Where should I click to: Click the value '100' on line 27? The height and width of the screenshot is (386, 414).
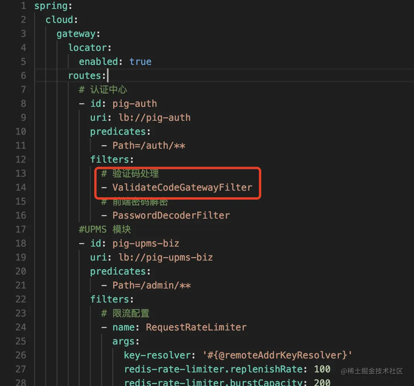tap(322, 369)
